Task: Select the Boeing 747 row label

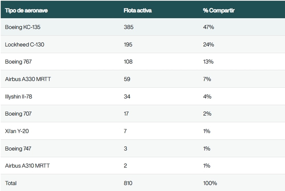Action: pos(18,149)
